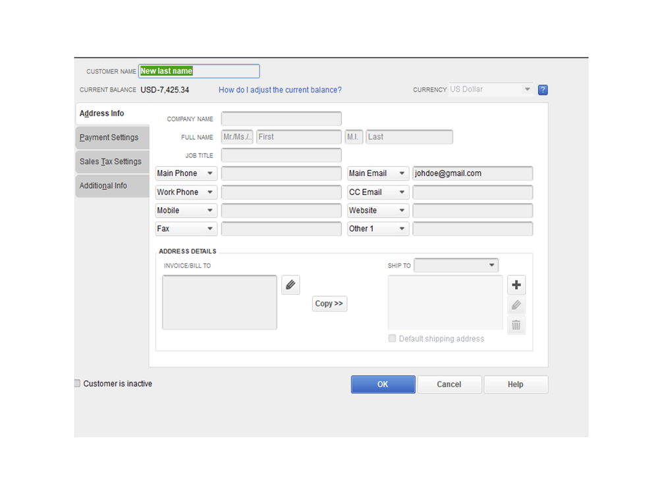Open the CC Email type dropdown
The height and width of the screenshot is (494, 658).
pyautogui.click(x=378, y=192)
